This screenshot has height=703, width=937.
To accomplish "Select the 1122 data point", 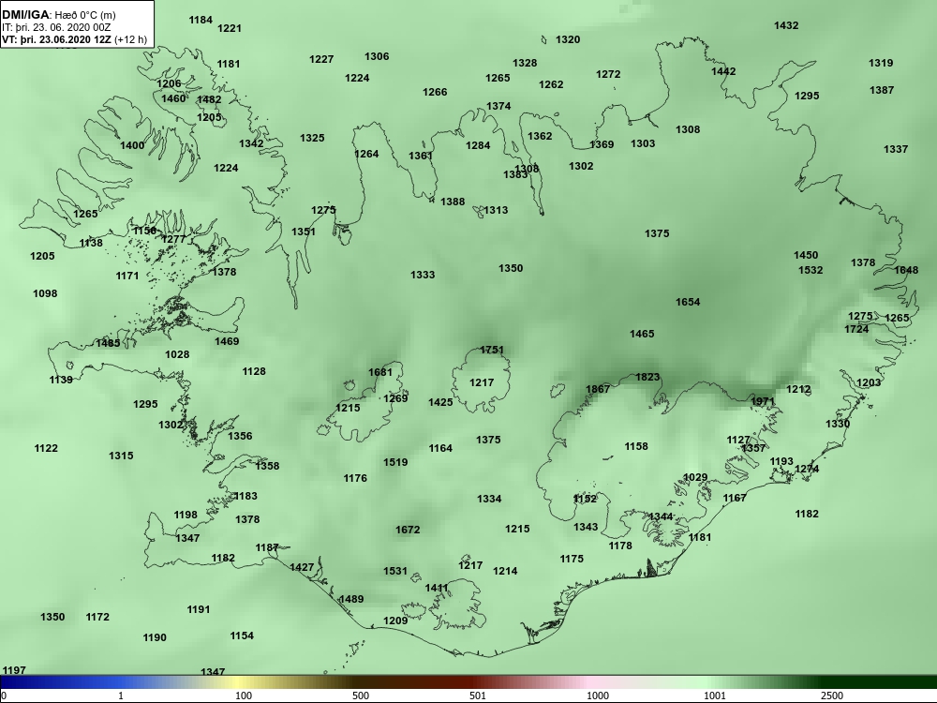I will coord(46,448).
